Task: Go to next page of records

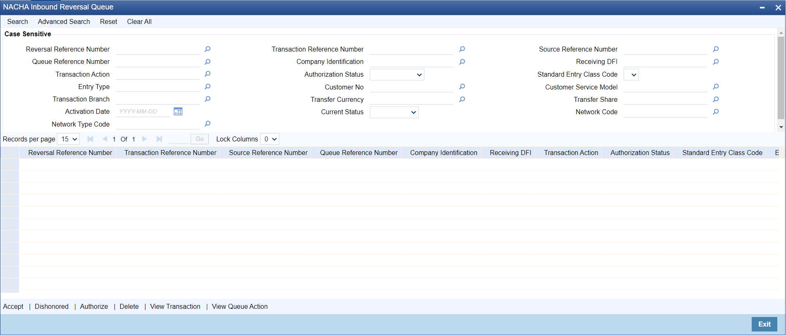Action: tap(145, 139)
